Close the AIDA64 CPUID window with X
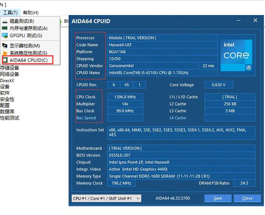The image size is (265, 215). pos(256,20)
